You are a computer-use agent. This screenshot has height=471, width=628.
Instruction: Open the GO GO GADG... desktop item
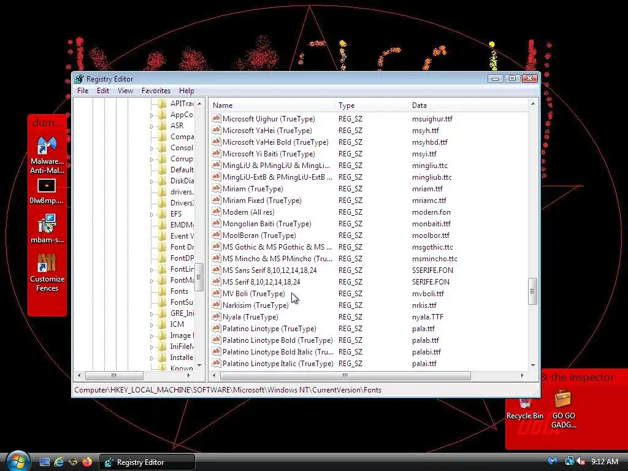tap(563, 409)
